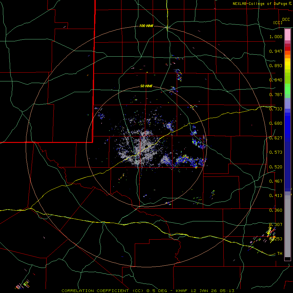The width and height of the screenshot is (293, 293).
Task: Click the 0.627 legend value
Action: click(x=276, y=138)
